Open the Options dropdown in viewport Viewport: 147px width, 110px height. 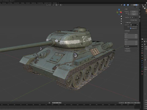(x=138, y=7)
